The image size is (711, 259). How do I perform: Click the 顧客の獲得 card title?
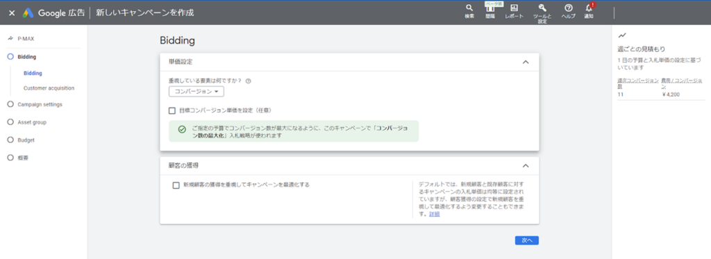(x=183, y=165)
